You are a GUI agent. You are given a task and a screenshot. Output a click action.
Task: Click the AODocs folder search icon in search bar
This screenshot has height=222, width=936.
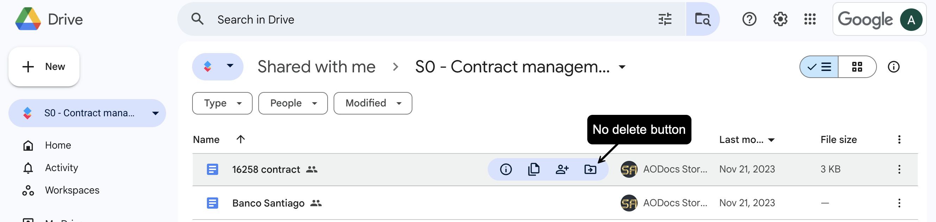coord(702,19)
